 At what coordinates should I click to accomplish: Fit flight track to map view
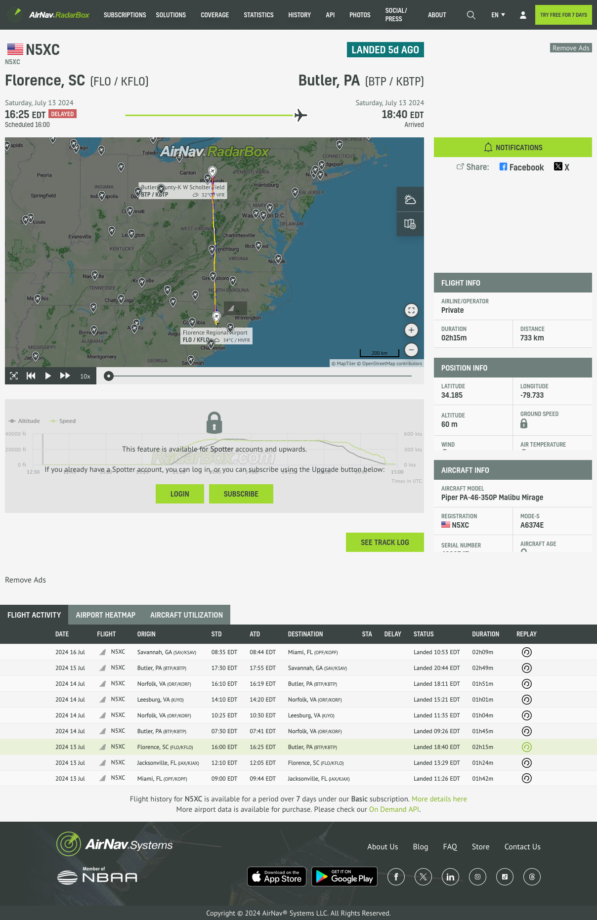pyautogui.click(x=14, y=376)
